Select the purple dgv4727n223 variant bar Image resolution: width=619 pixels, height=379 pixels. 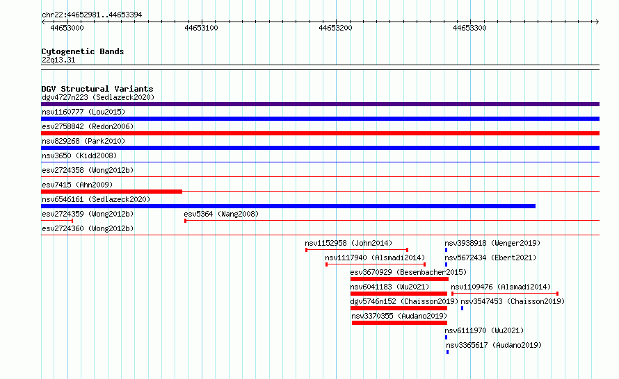click(x=320, y=104)
